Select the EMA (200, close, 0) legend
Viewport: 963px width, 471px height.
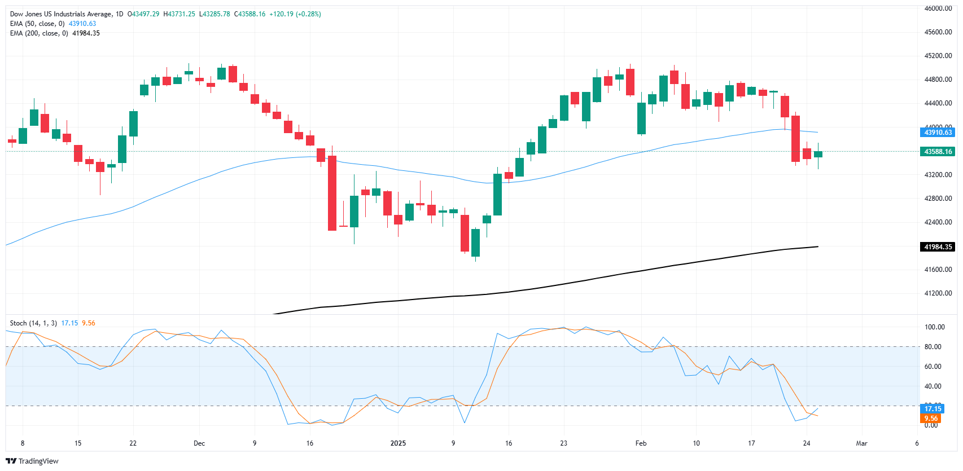click(39, 33)
